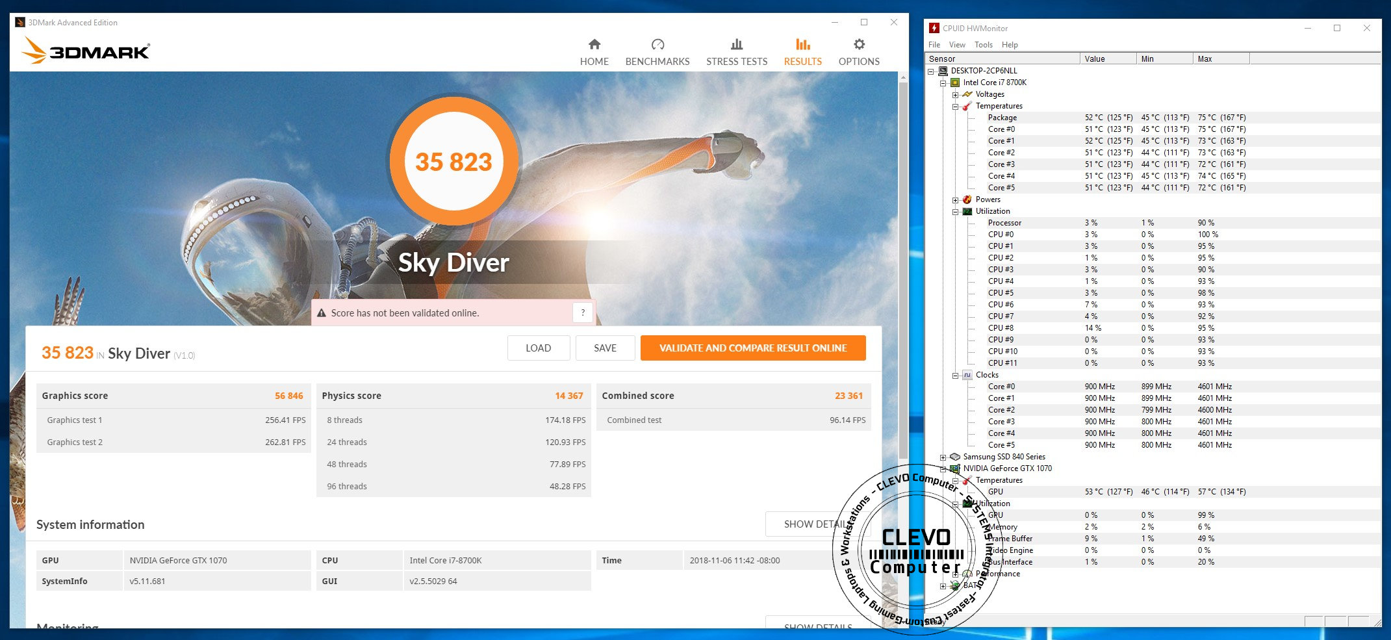
Task: Click the LOAD button
Action: click(539, 348)
